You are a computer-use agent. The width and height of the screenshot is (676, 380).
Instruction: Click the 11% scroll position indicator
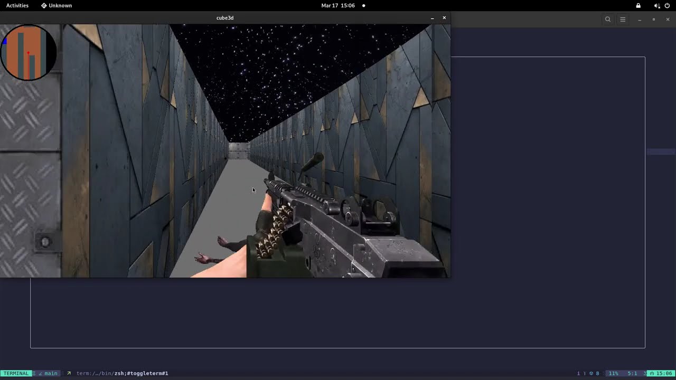pos(613,373)
